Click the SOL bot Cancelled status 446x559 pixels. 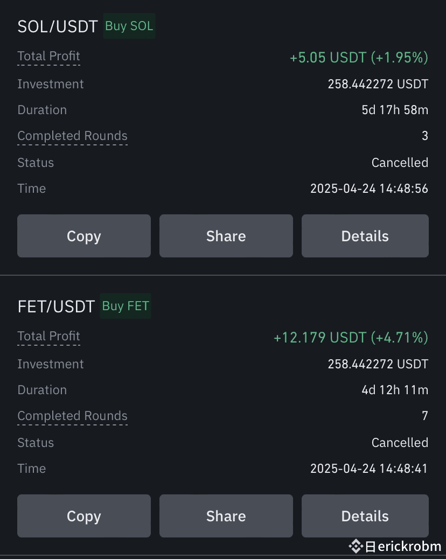(x=400, y=163)
